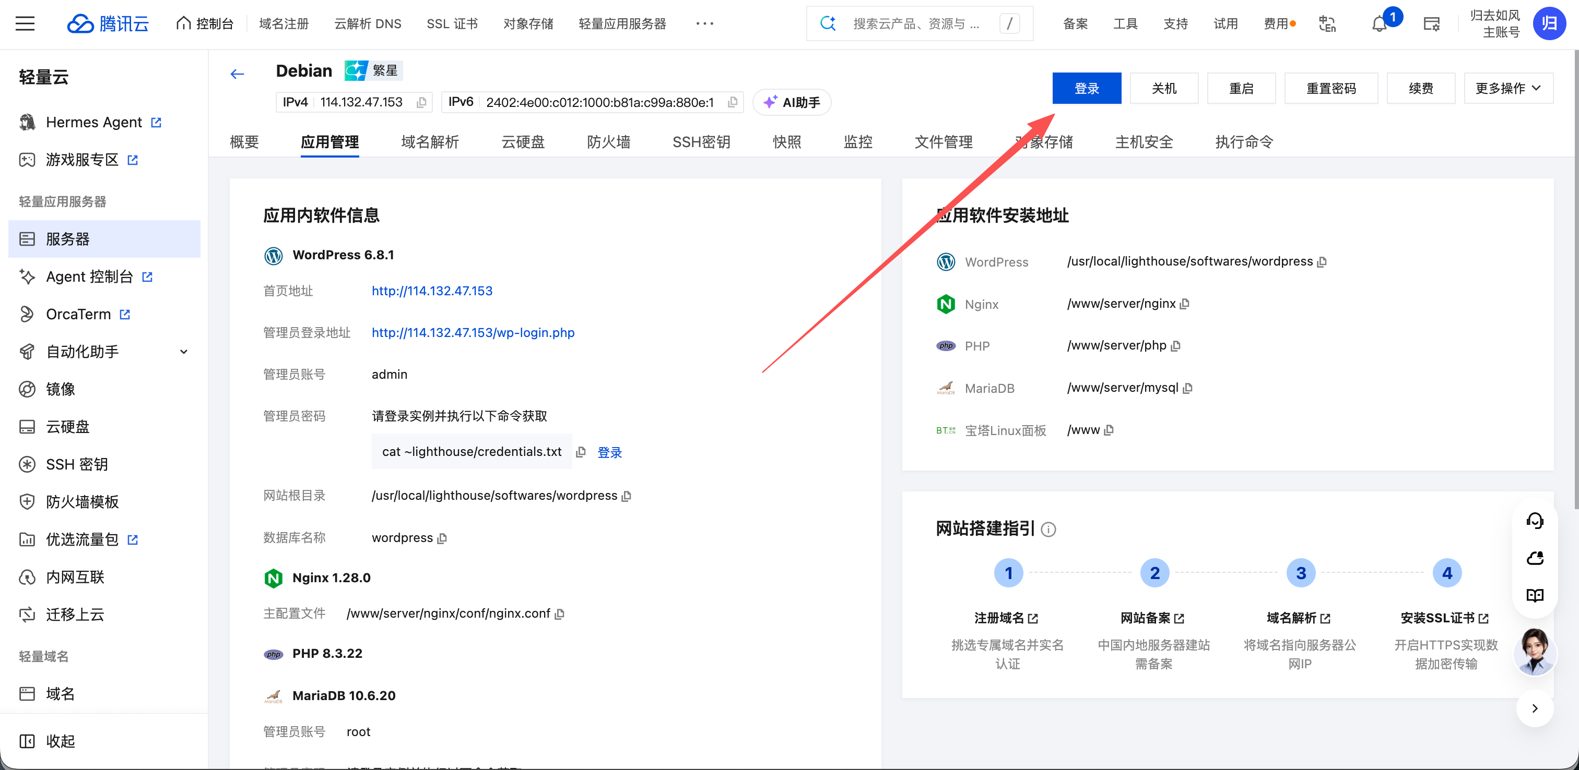Open the notification bell

click(1379, 24)
